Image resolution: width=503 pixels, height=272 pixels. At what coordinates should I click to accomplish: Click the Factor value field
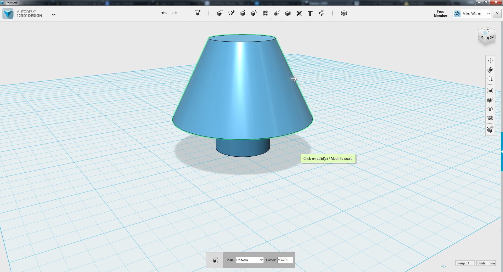coord(285,260)
